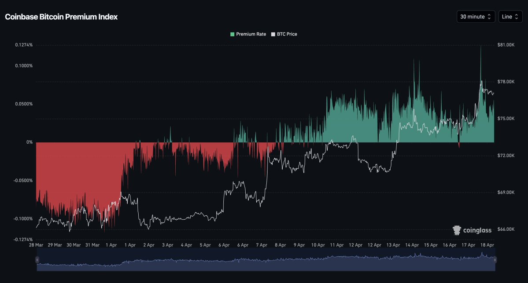Click the right handle of range slider
The image size is (528, 283).
click(495, 260)
